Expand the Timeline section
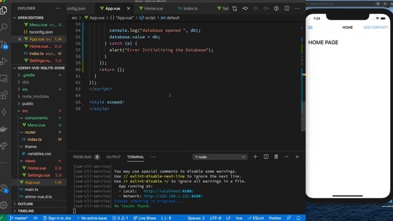This screenshot has height=221, width=393. (26, 211)
